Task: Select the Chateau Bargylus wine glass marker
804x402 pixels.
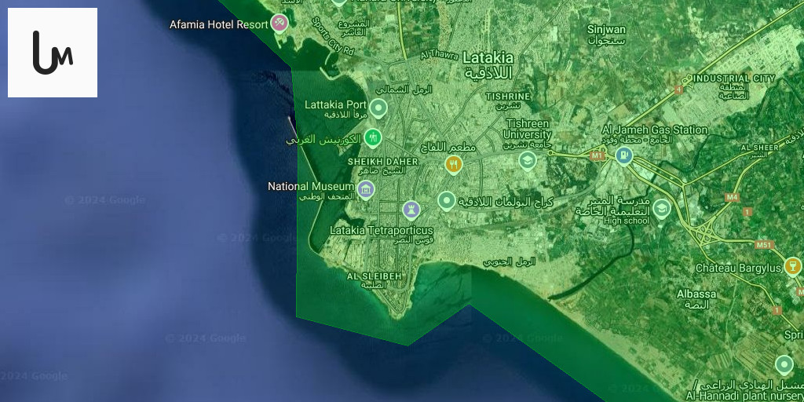Action: [793, 267]
